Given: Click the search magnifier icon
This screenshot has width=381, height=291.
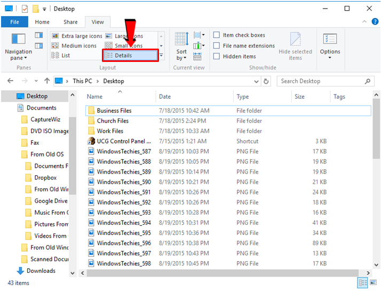Looking at the screenshot, I should [368, 81].
